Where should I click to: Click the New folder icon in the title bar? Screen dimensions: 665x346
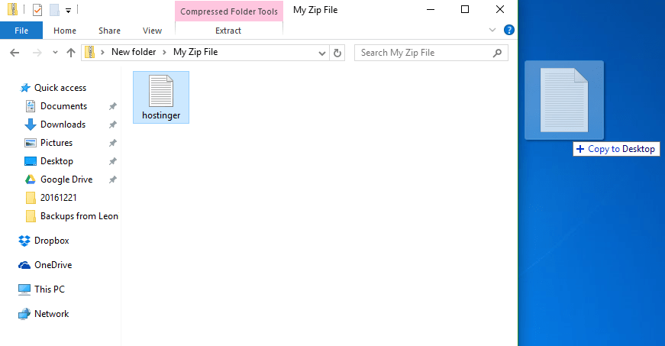pyautogui.click(x=54, y=10)
